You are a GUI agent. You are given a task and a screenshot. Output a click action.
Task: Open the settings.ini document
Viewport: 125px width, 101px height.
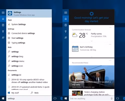29,75
